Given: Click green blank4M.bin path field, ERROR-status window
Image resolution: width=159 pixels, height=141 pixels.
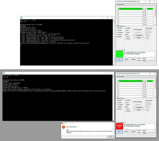Looking at the screenshot, I should [x=130, y=81].
